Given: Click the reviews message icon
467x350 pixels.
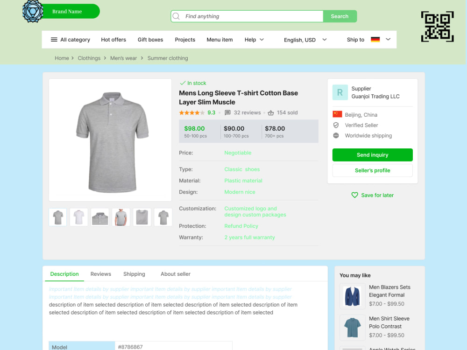Looking at the screenshot, I should click(227, 112).
